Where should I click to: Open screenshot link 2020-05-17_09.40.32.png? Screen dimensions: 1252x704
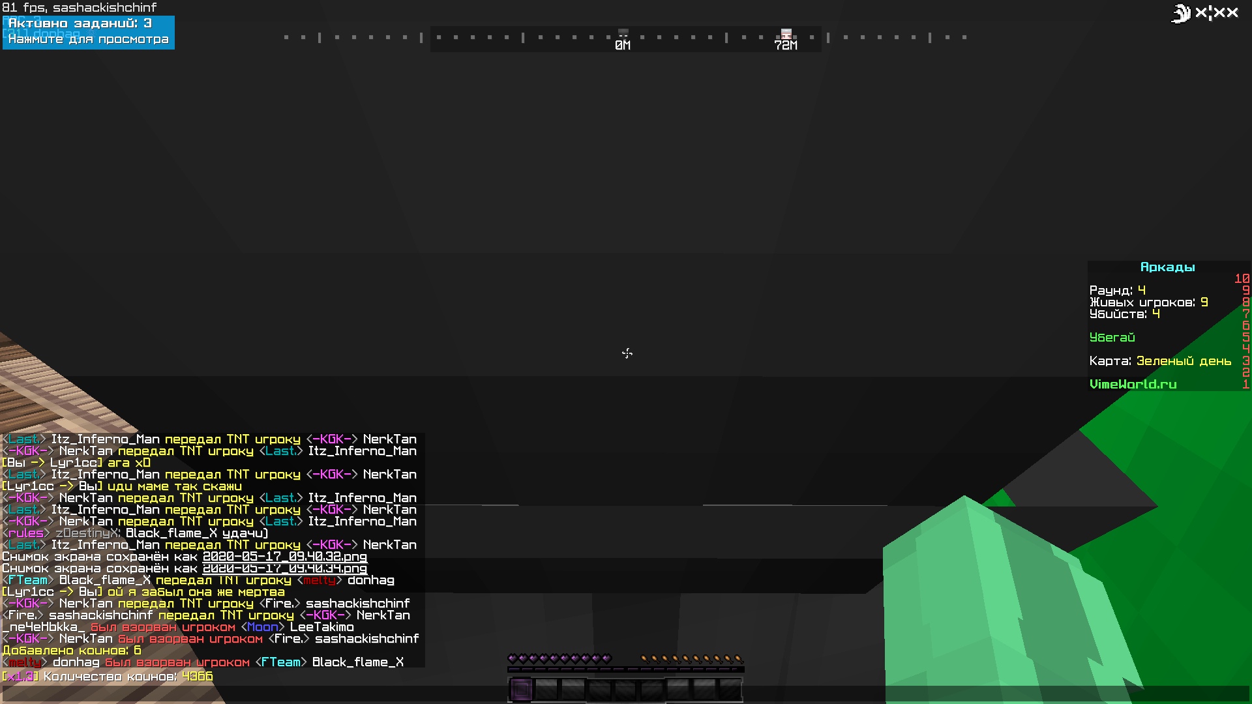(x=285, y=557)
